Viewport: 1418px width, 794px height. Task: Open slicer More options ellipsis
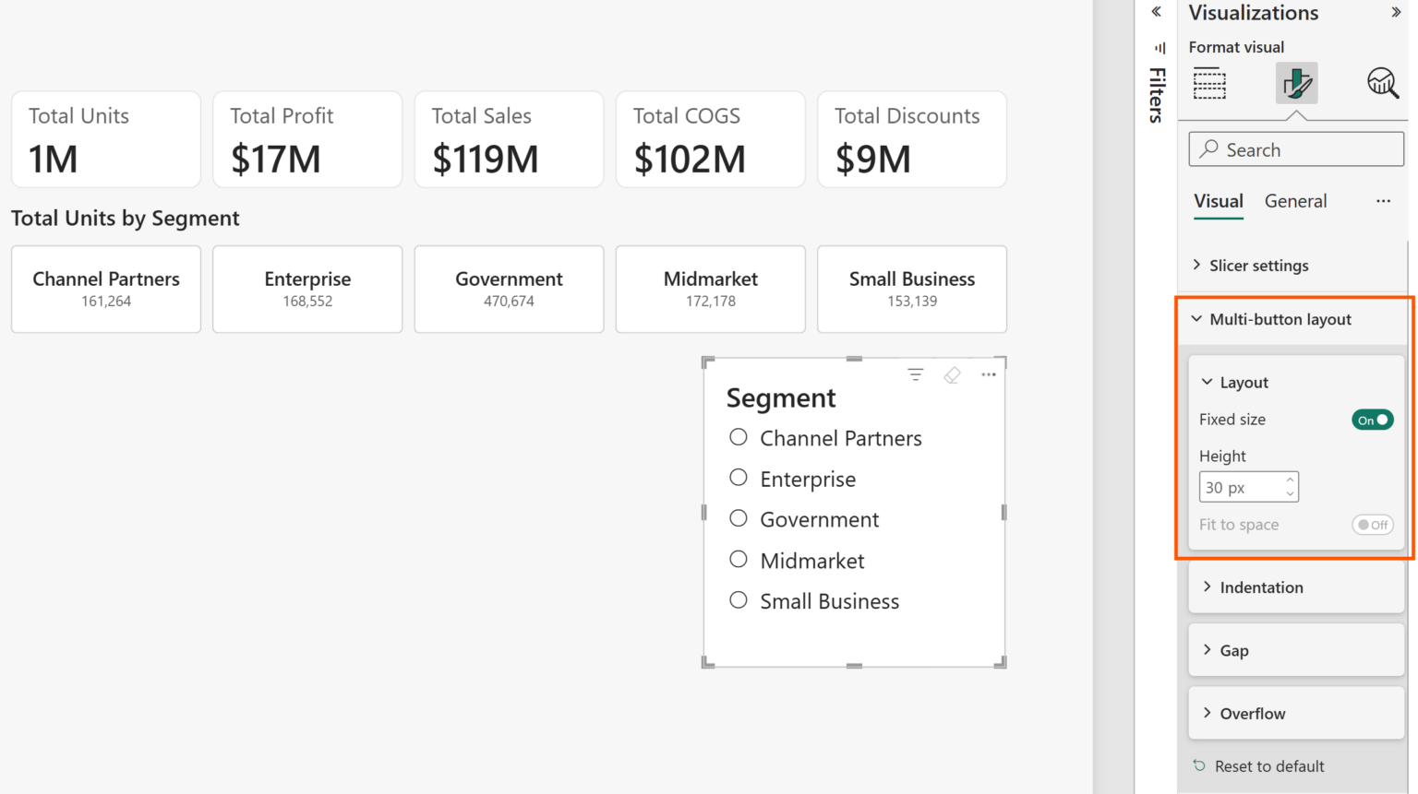click(x=989, y=374)
